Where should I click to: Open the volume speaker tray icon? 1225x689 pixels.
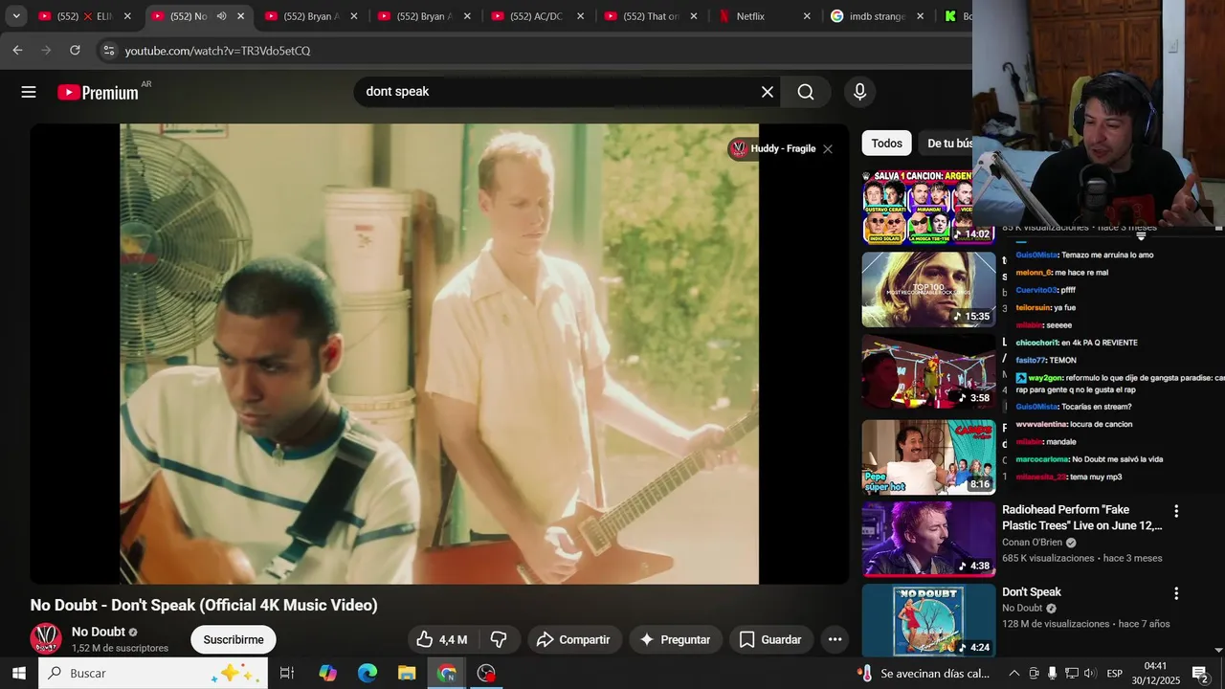(x=1091, y=673)
